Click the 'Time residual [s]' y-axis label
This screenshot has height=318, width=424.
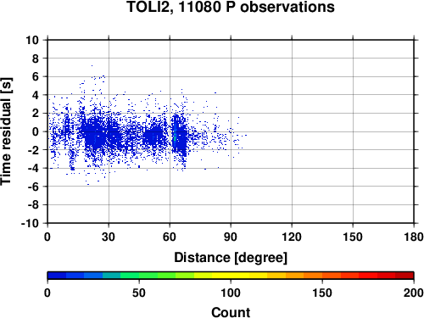[6, 131]
